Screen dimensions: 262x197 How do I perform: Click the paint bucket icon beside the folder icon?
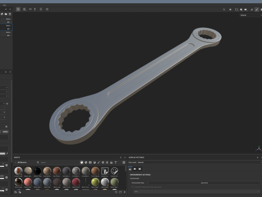tap(2, 14)
